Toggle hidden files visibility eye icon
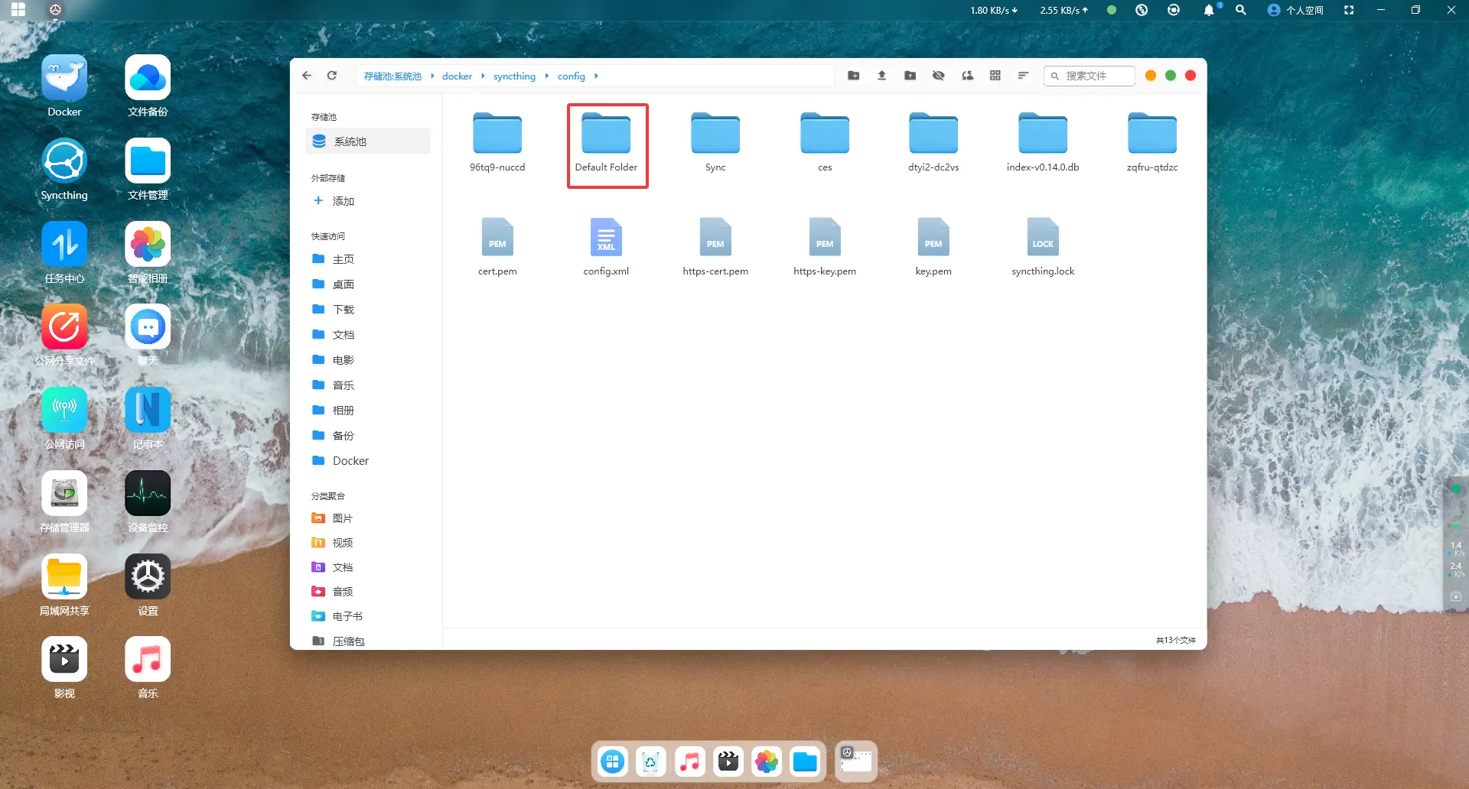Screen dimensions: 1469x789 point(938,76)
